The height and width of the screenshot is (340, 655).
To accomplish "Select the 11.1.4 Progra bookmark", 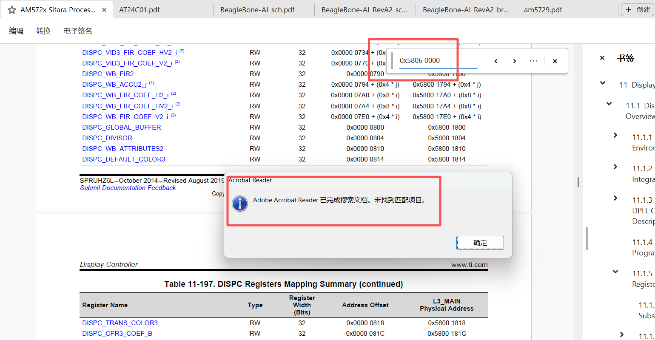I will (643, 247).
